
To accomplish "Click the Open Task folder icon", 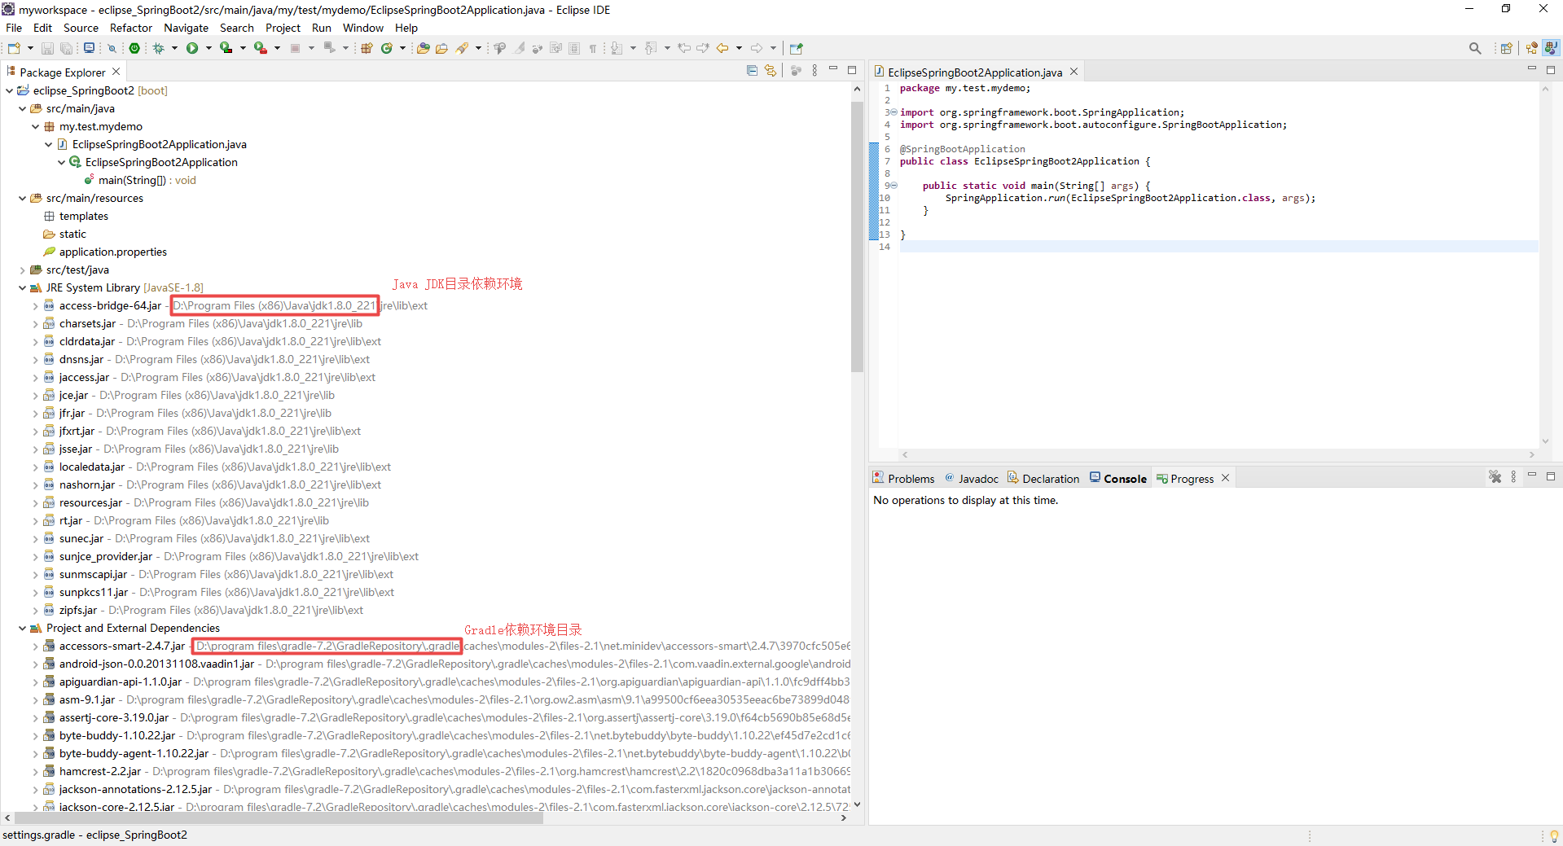I will point(441,48).
